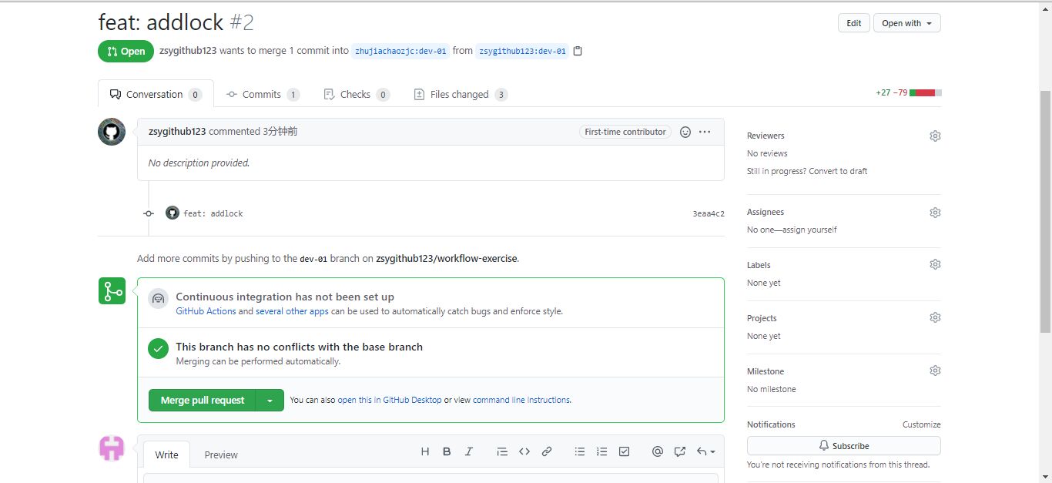Open the GitHub Actions link
The image size is (1052, 483).
pos(206,311)
